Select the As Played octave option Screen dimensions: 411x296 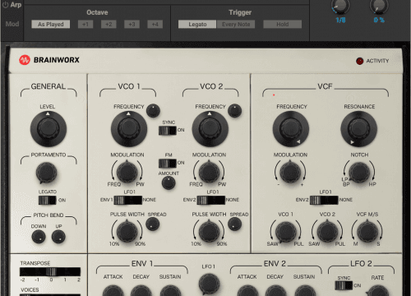click(x=51, y=24)
